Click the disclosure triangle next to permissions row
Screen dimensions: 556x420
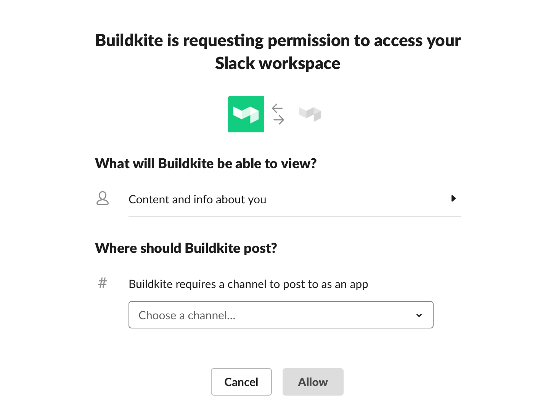pyautogui.click(x=453, y=198)
